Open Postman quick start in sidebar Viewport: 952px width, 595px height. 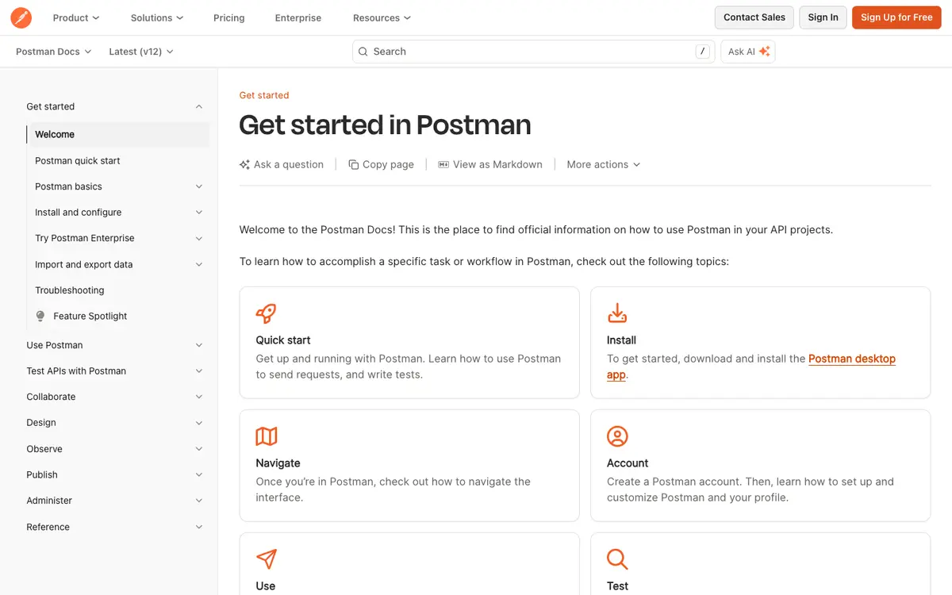pyautogui.click(x=78, y=160)
